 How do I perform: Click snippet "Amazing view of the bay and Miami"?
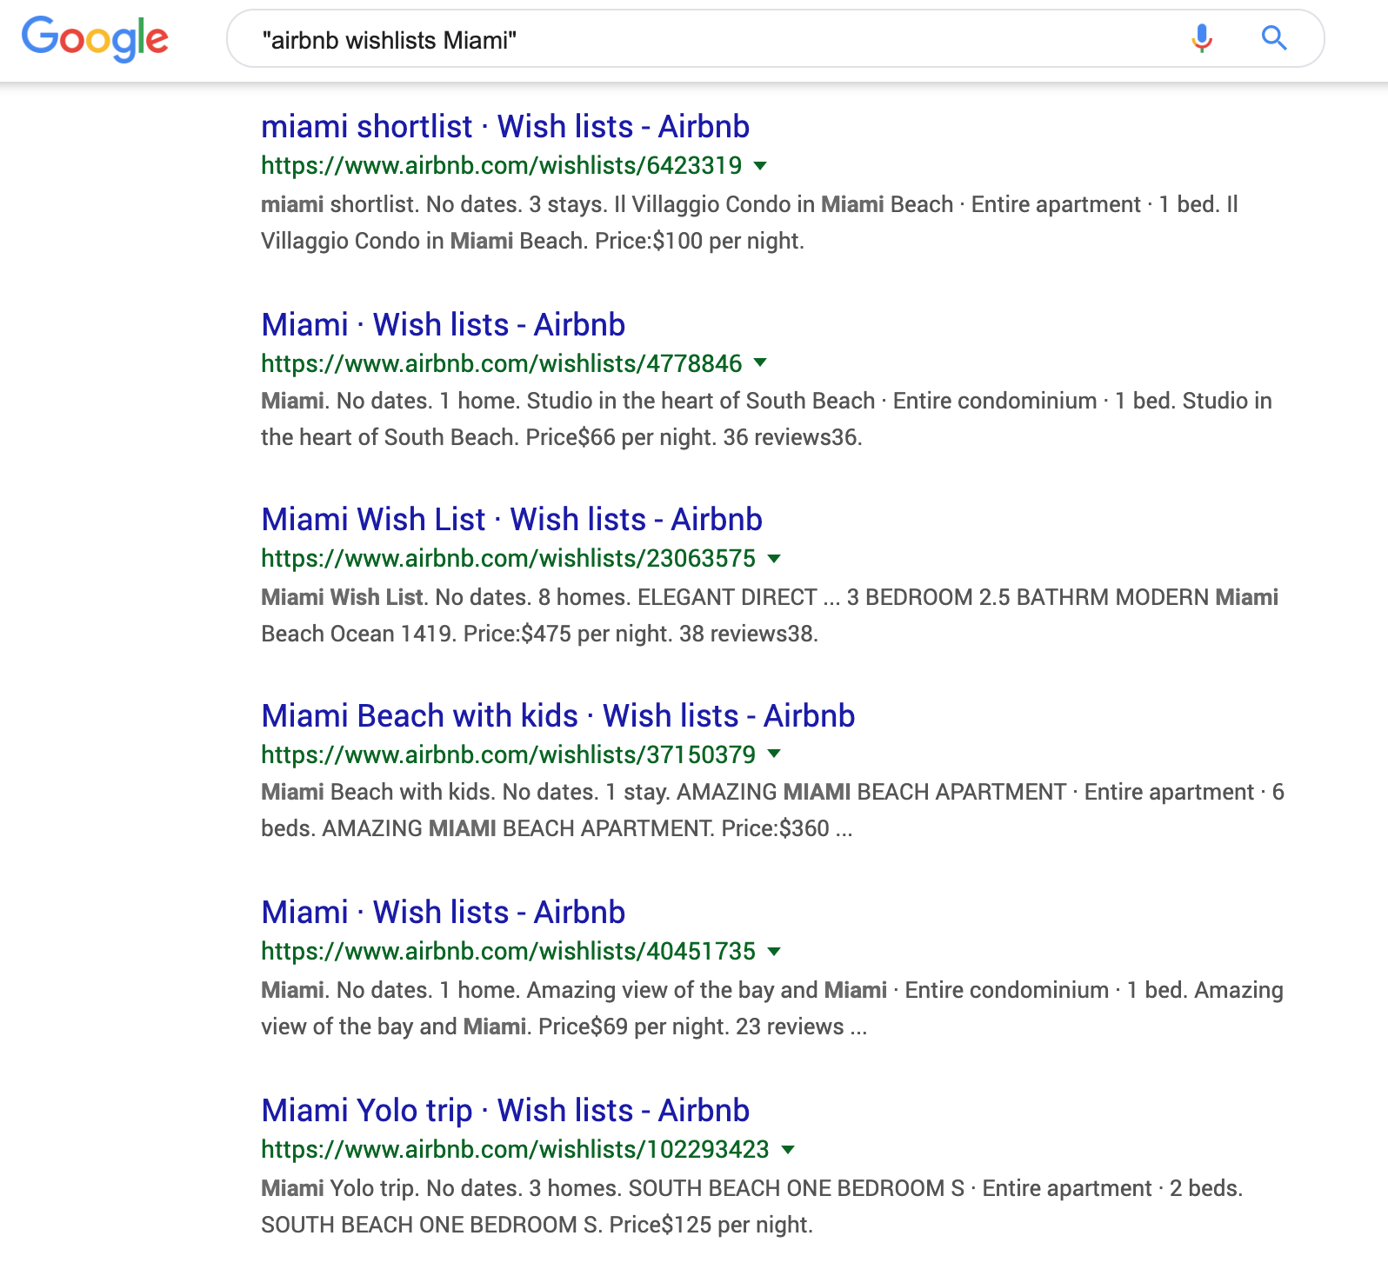pyautogui.click(x=707, y=990)
